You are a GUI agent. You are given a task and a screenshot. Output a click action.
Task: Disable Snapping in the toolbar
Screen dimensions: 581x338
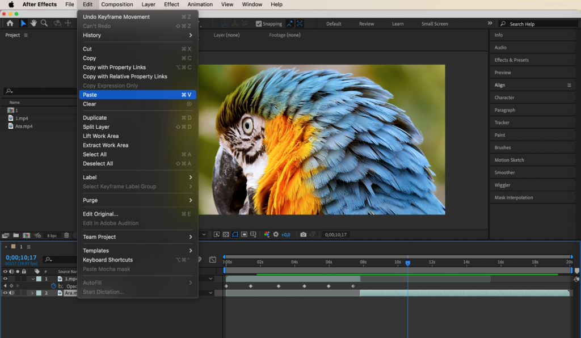coord(258,24)
